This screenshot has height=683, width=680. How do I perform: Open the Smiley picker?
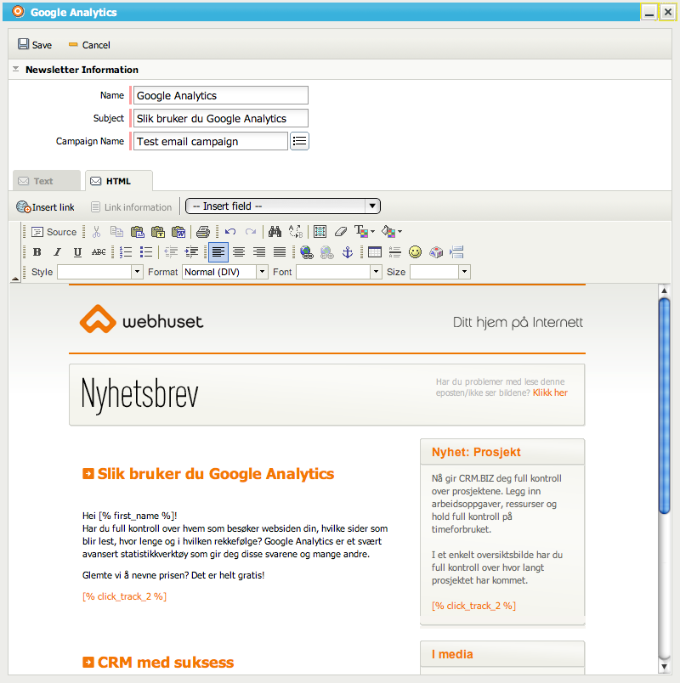(416, 251)
